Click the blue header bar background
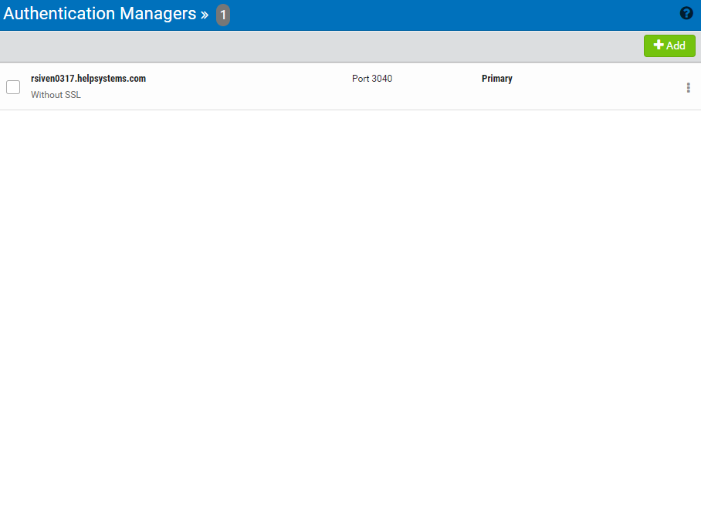 [448, 14]
